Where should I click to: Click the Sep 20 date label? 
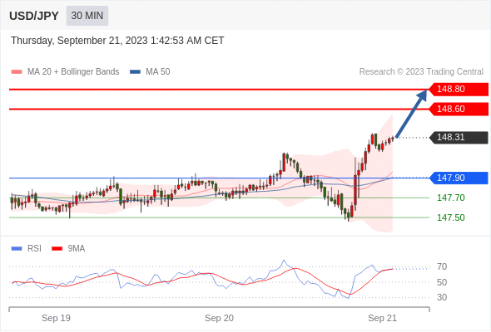219,318
